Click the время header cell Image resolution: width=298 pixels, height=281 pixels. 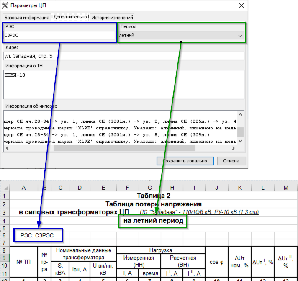tap(150, 273)
